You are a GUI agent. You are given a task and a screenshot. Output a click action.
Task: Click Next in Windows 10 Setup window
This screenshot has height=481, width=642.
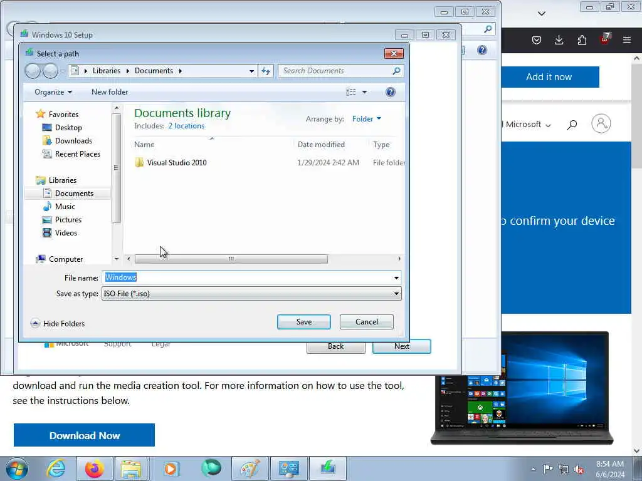[402, 346]
